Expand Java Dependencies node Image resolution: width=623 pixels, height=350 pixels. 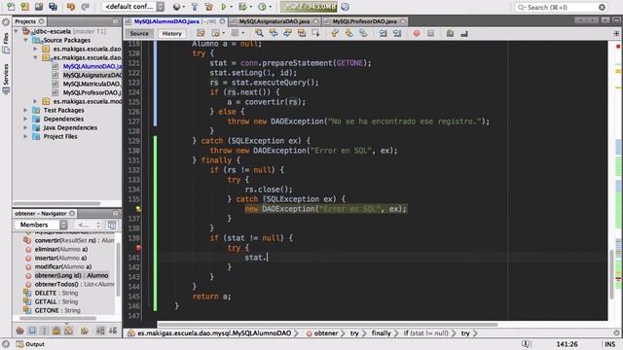(x=25, y=127)
